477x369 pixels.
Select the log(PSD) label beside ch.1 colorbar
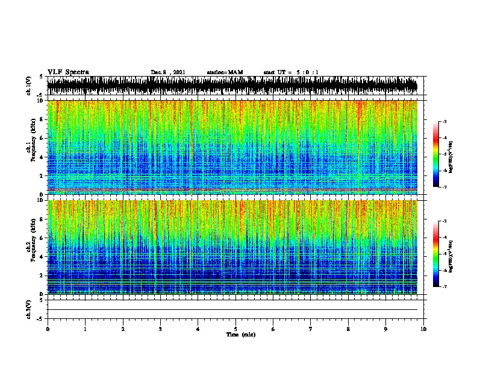(450, 157)
